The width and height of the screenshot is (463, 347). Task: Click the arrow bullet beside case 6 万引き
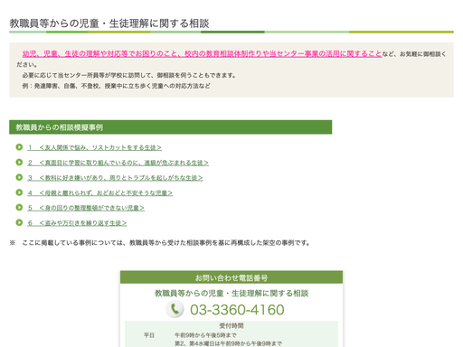point(19,222)
